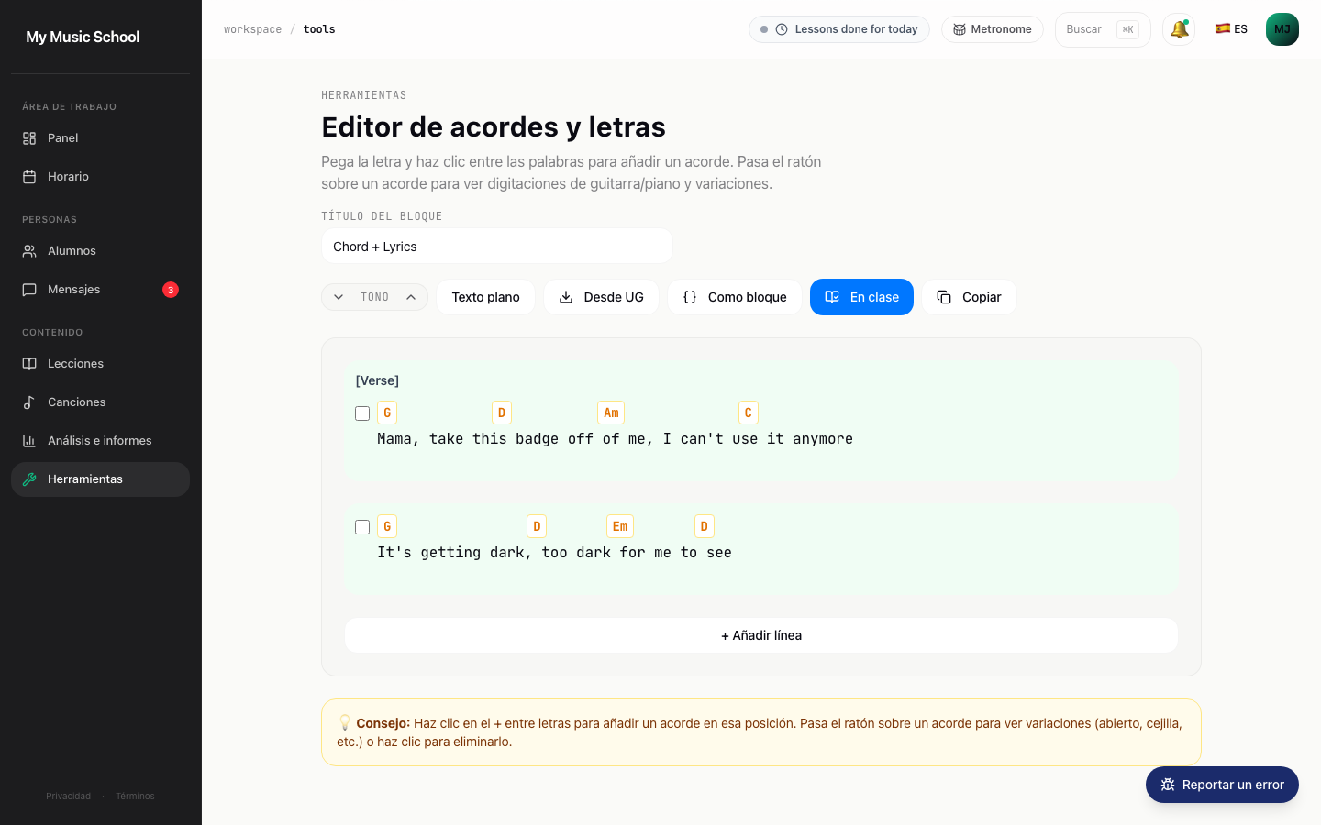This screenshot has width=1321, height=825.
Task: Click the Em chord chip
Action: pos(620,527)
